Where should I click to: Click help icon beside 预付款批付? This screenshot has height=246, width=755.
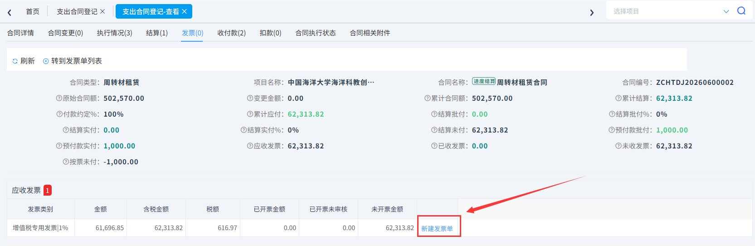tap(611, 130)
